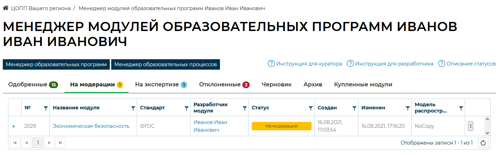Click Менеджер образовательных программ button
Screen dimensions: 498x155
coord(56,64)
